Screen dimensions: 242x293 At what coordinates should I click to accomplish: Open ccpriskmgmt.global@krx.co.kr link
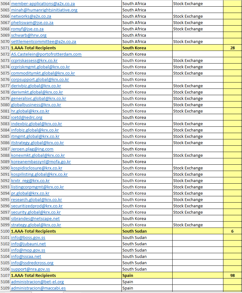pos(40,67)
